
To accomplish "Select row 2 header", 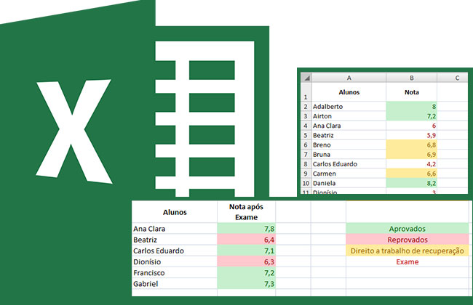I will pyautogui.click(x=306, y=106).
